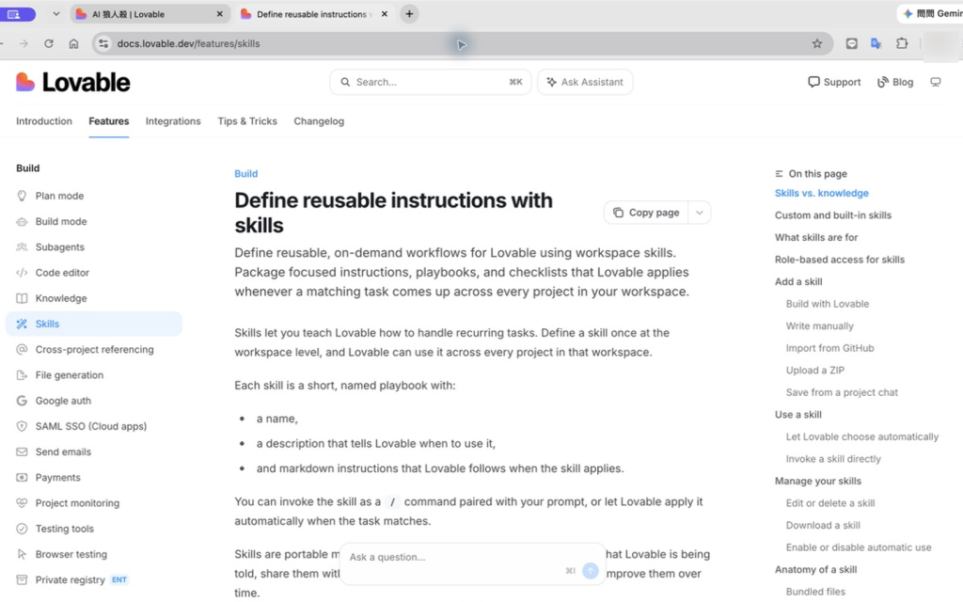Jump to Manage your skills section
Screen dimensions: 963x602
817,481
